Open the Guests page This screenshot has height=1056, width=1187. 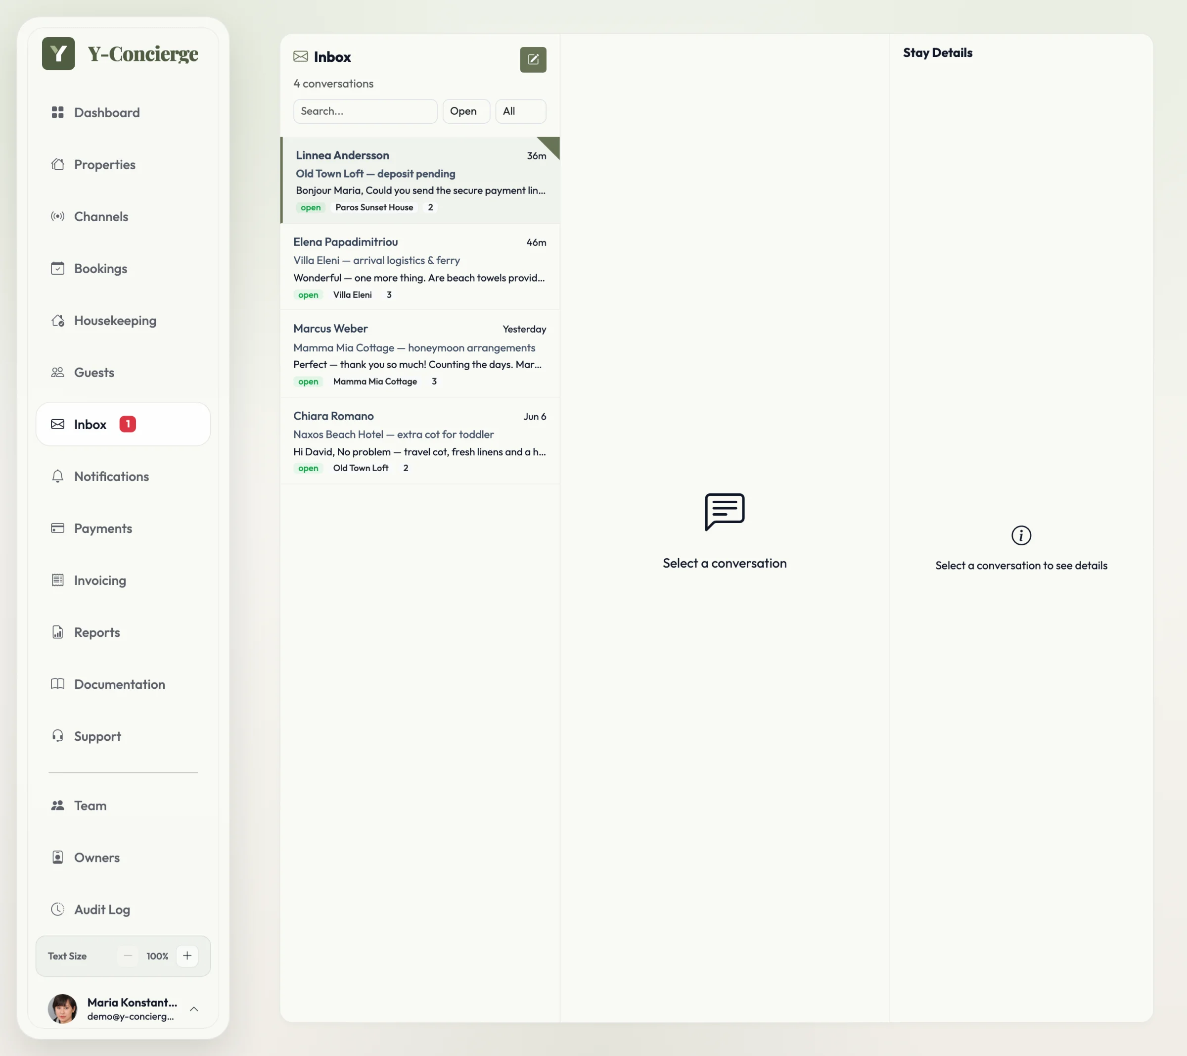pos(123,373)
